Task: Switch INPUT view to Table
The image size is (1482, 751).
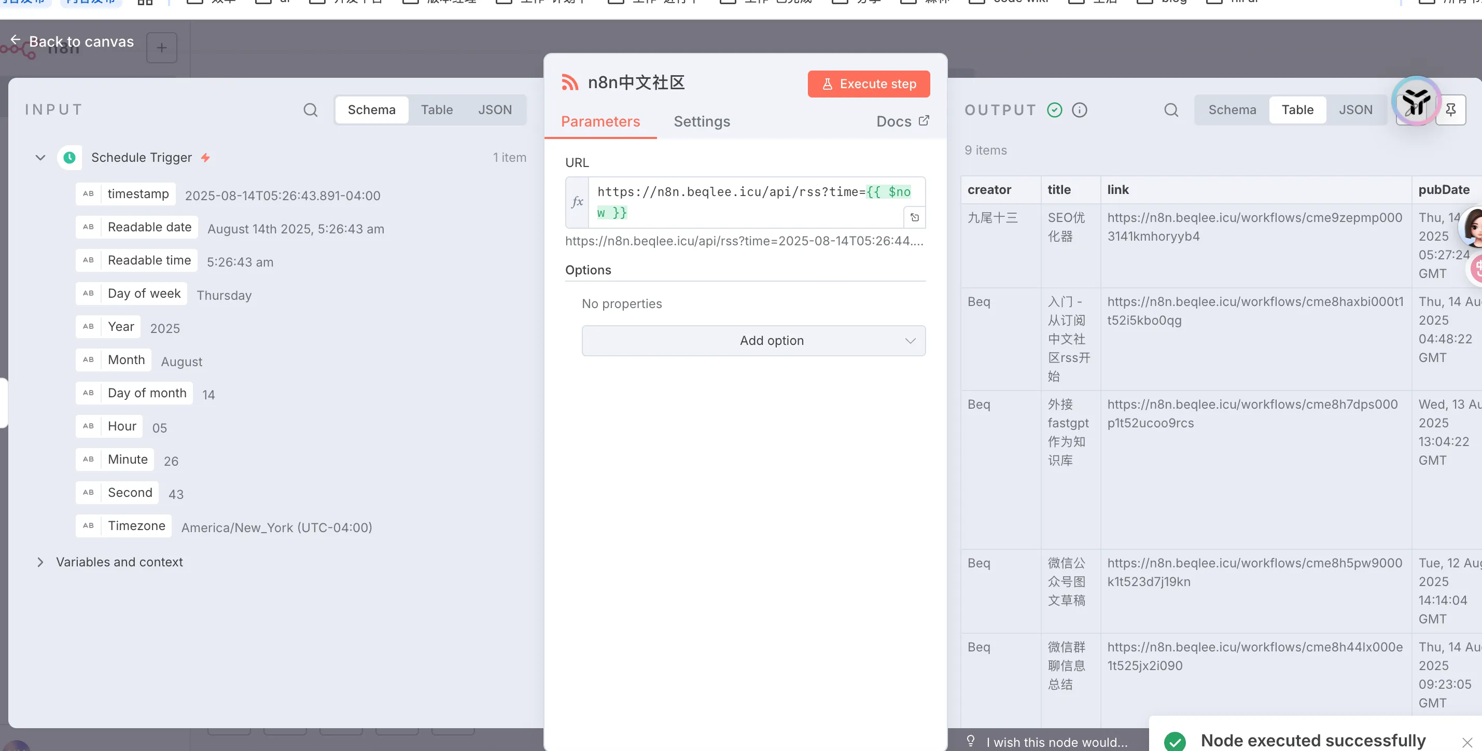Action: (x=437, y=110)
